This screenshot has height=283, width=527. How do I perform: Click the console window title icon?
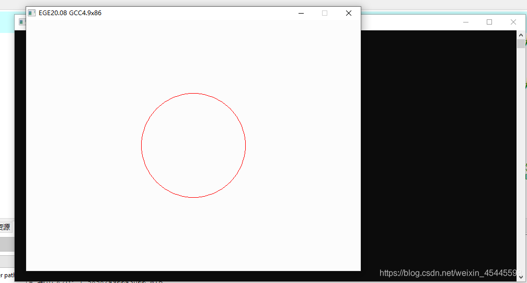22,22
